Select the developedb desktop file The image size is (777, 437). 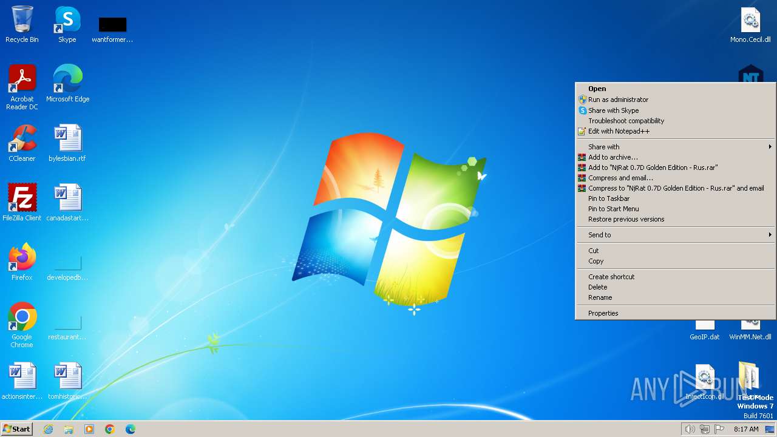[67, 267]
